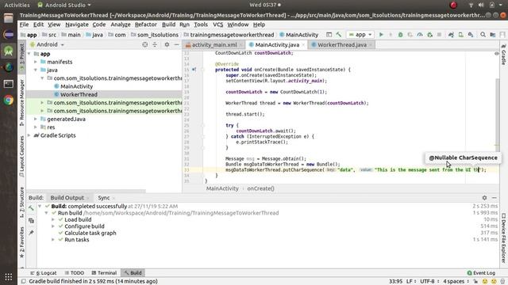Run the app with green play button
Viewport: 508px width, 285px height.
tap(381, 35)
